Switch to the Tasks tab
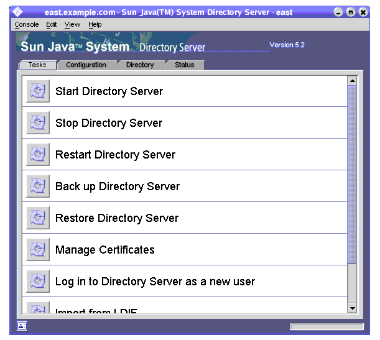The image size is (380, 340). (37, 65)
